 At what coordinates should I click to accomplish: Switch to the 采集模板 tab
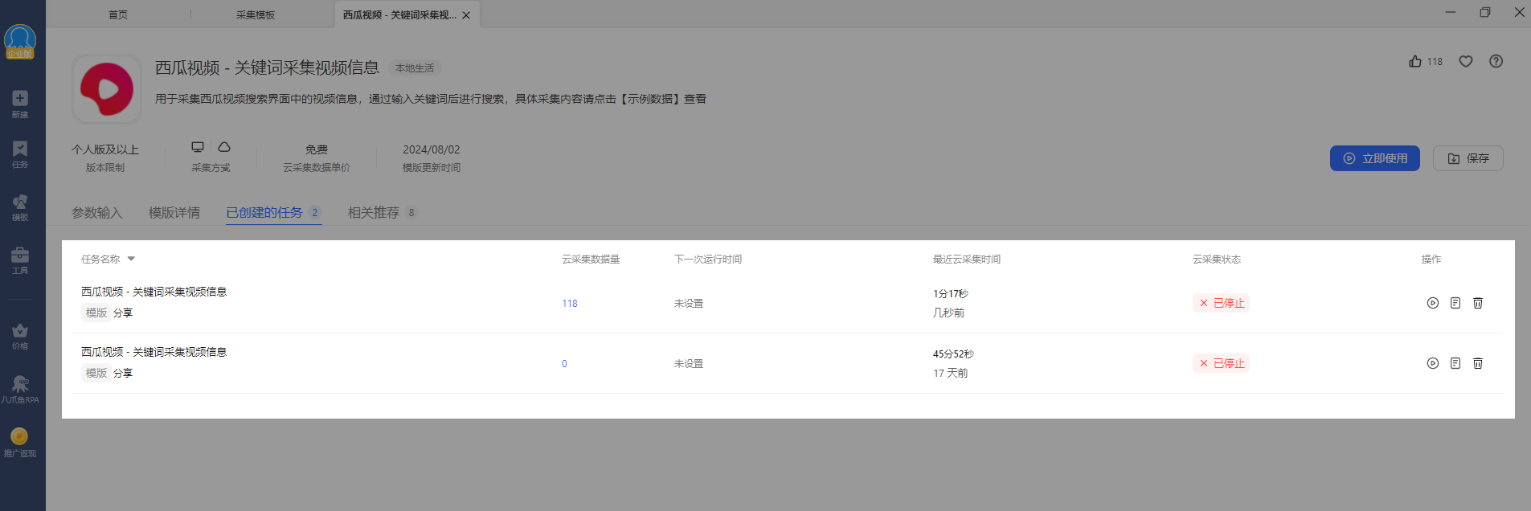click(x=256, y=14)
